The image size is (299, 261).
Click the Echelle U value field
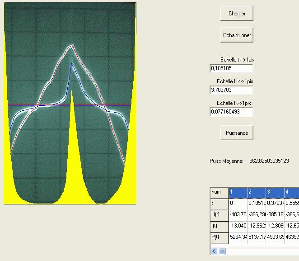pyautogui.click(x=231, y=90)
